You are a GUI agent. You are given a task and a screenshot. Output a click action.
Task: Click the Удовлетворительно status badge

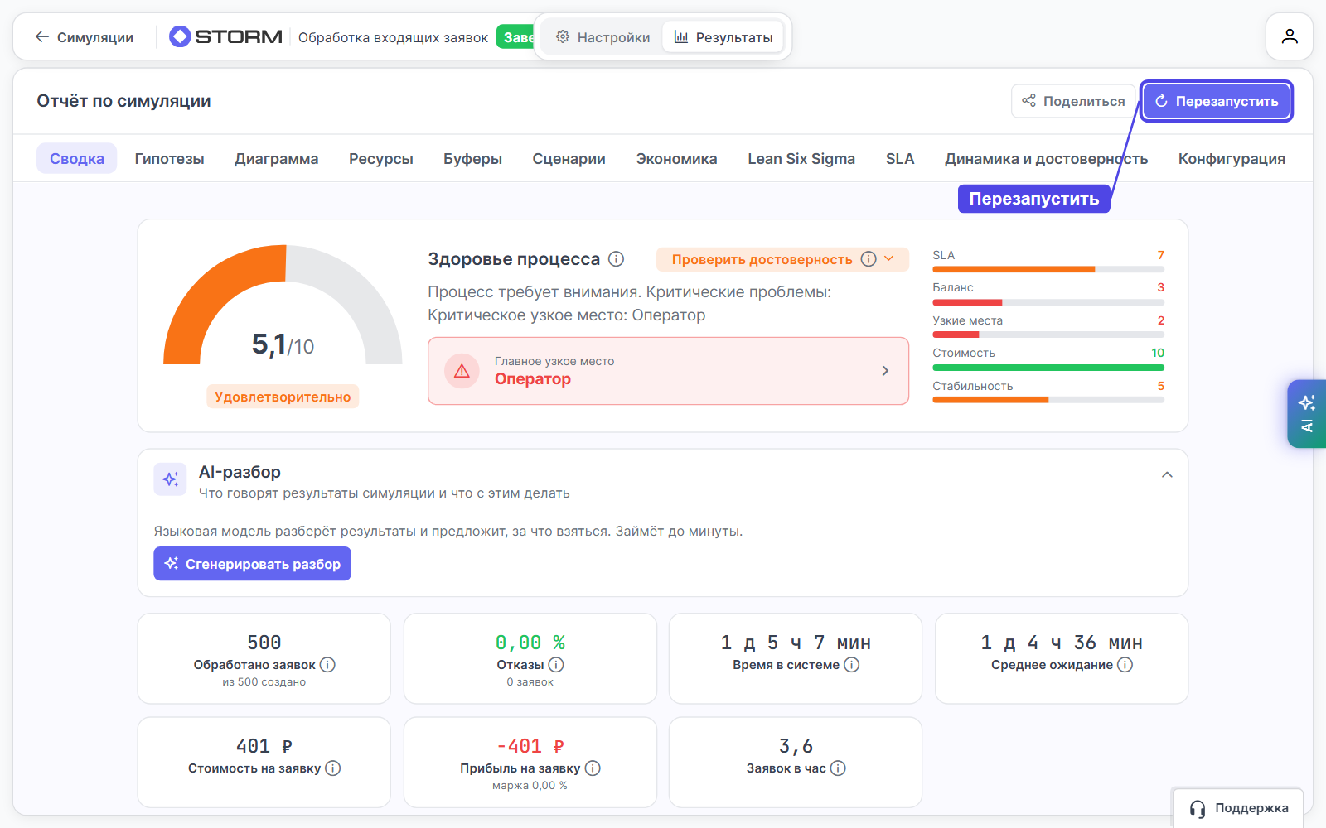(x=283, y=397)
